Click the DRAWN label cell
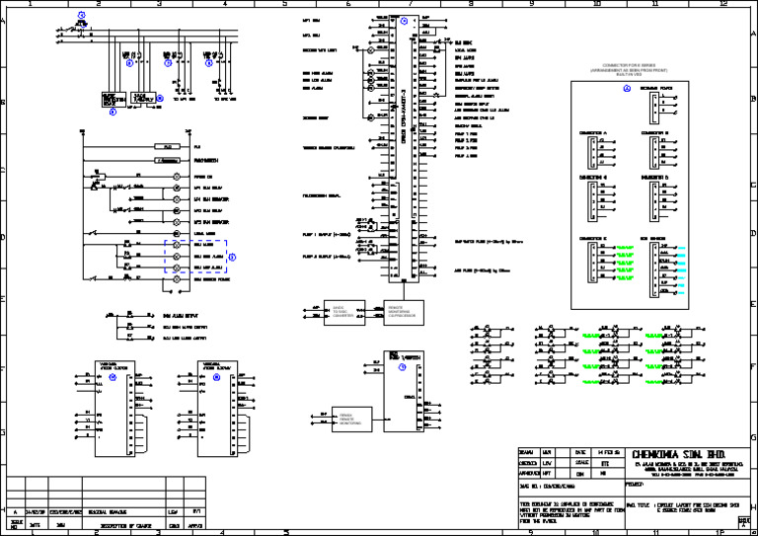 point(529,452)
